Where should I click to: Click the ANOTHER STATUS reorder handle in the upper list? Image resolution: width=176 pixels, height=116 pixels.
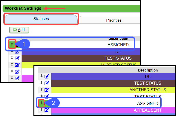tap(12, 64)
